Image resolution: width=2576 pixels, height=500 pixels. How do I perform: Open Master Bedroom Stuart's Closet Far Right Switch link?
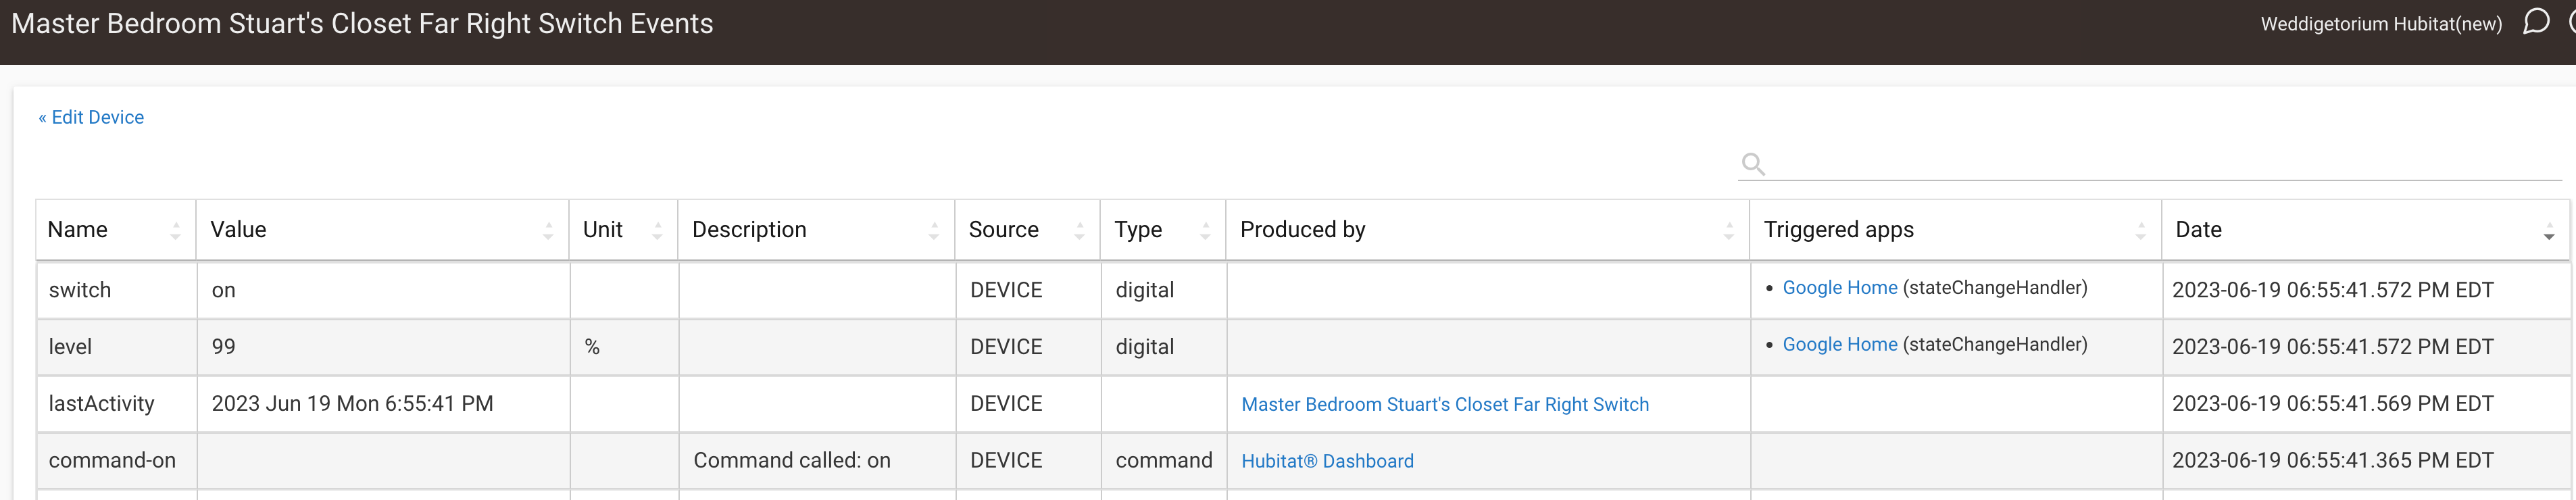tap(1444, 404)
